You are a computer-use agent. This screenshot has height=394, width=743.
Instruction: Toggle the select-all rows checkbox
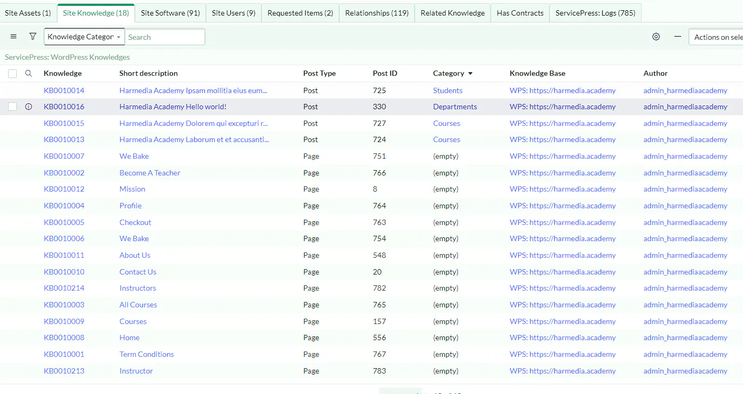[x=12, y=74]
